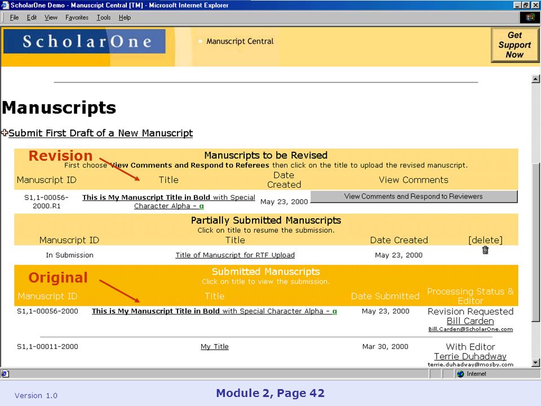This screenshot has height=406, width=541.
Task: Click the Manuscripts page heading
Action: (59, 107)
